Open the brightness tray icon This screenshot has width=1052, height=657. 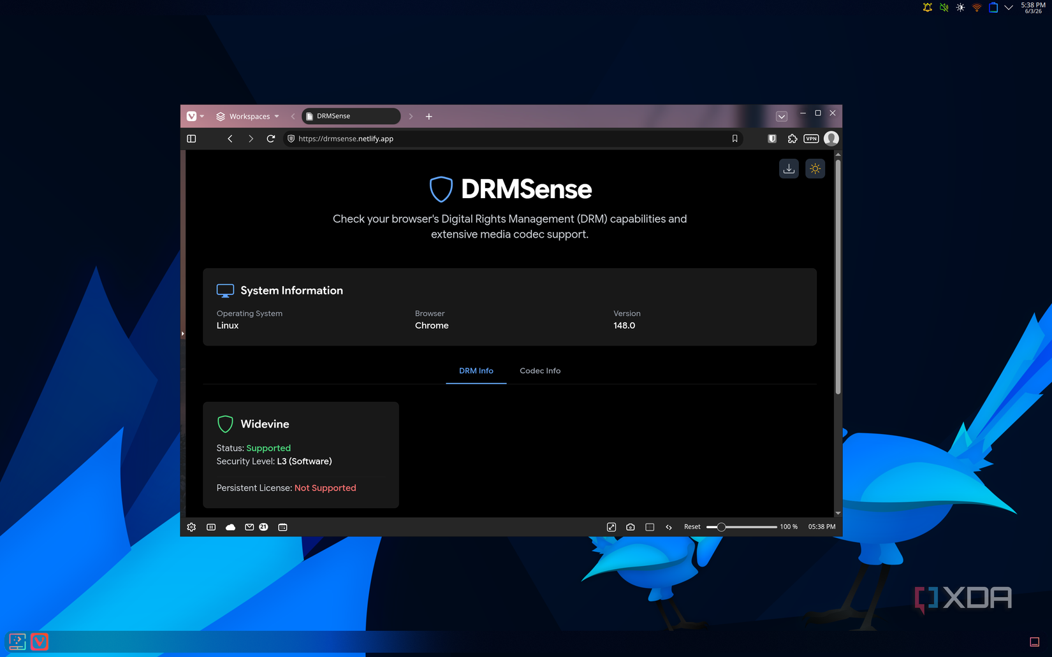tap(960, 8)
